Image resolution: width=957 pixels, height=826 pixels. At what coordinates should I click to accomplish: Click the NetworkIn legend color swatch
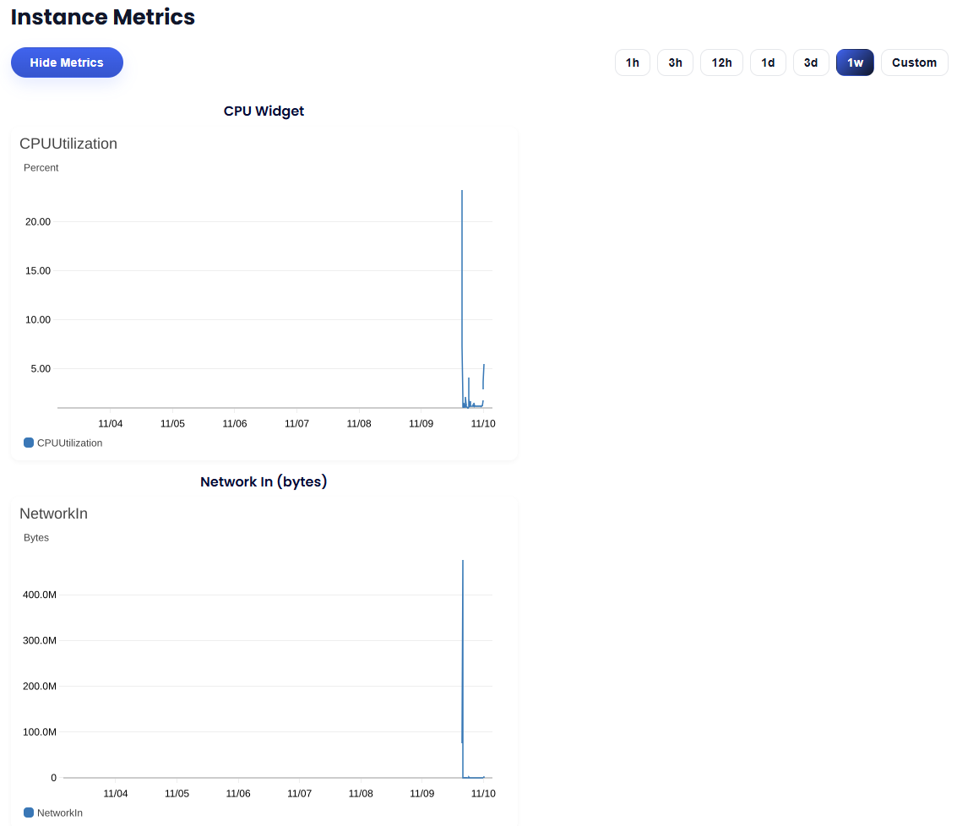(27, 812)
